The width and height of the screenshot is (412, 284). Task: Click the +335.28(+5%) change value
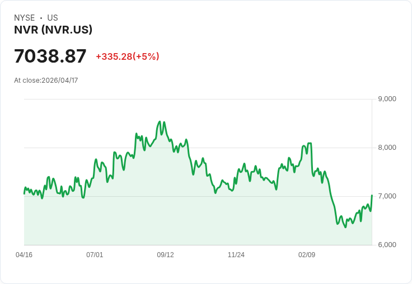[128, 56]
